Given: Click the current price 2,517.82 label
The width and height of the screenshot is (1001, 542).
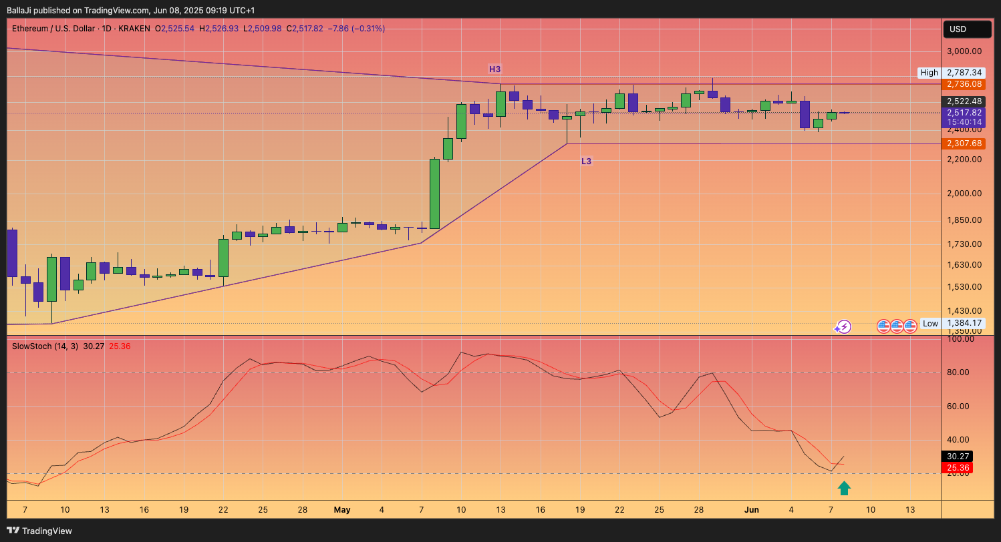Looking at the screenshot, I should pyautogui.click(x=964, y=113).
